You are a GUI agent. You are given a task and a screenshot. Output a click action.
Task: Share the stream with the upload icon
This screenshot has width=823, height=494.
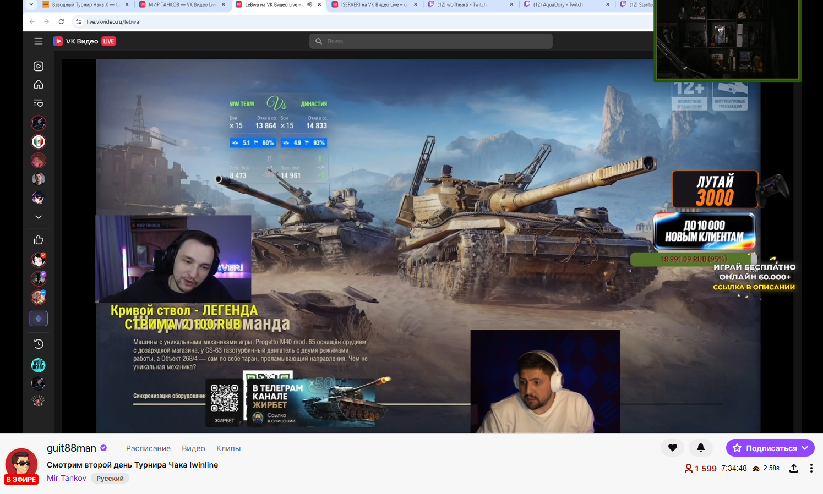coord(794,468)
